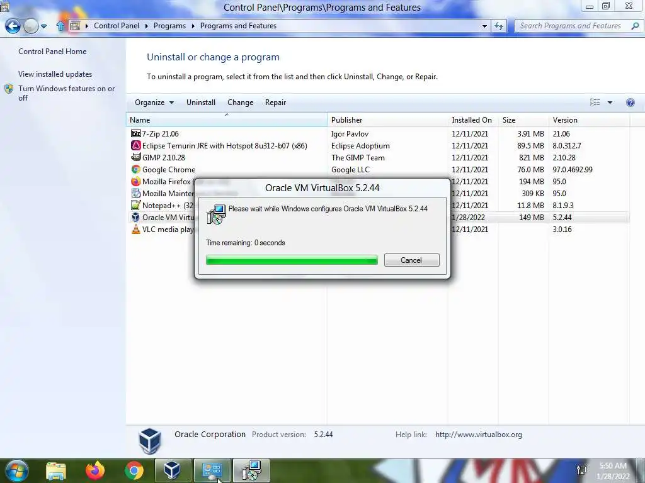Select Google Chrome program entry

point(169,169)
